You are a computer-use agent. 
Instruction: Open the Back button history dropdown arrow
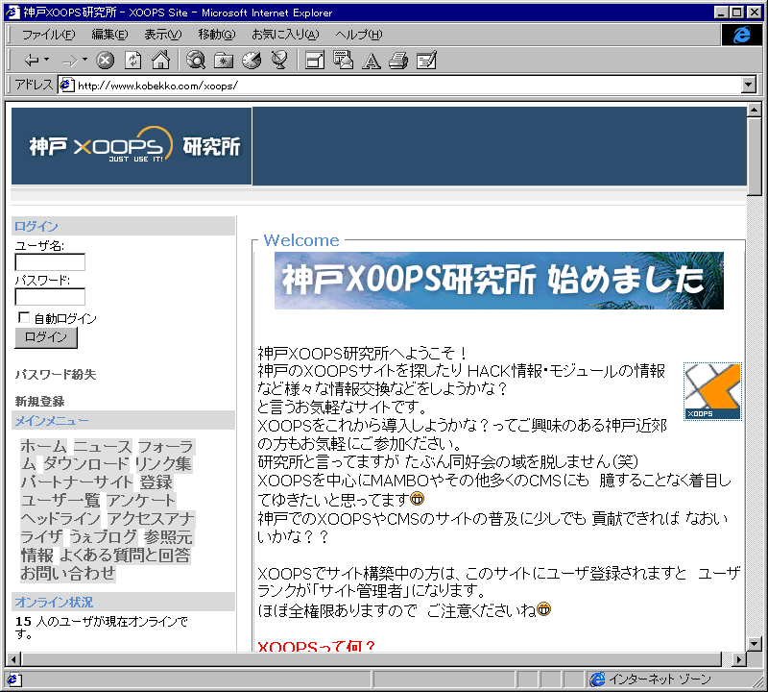pos(46,60)
